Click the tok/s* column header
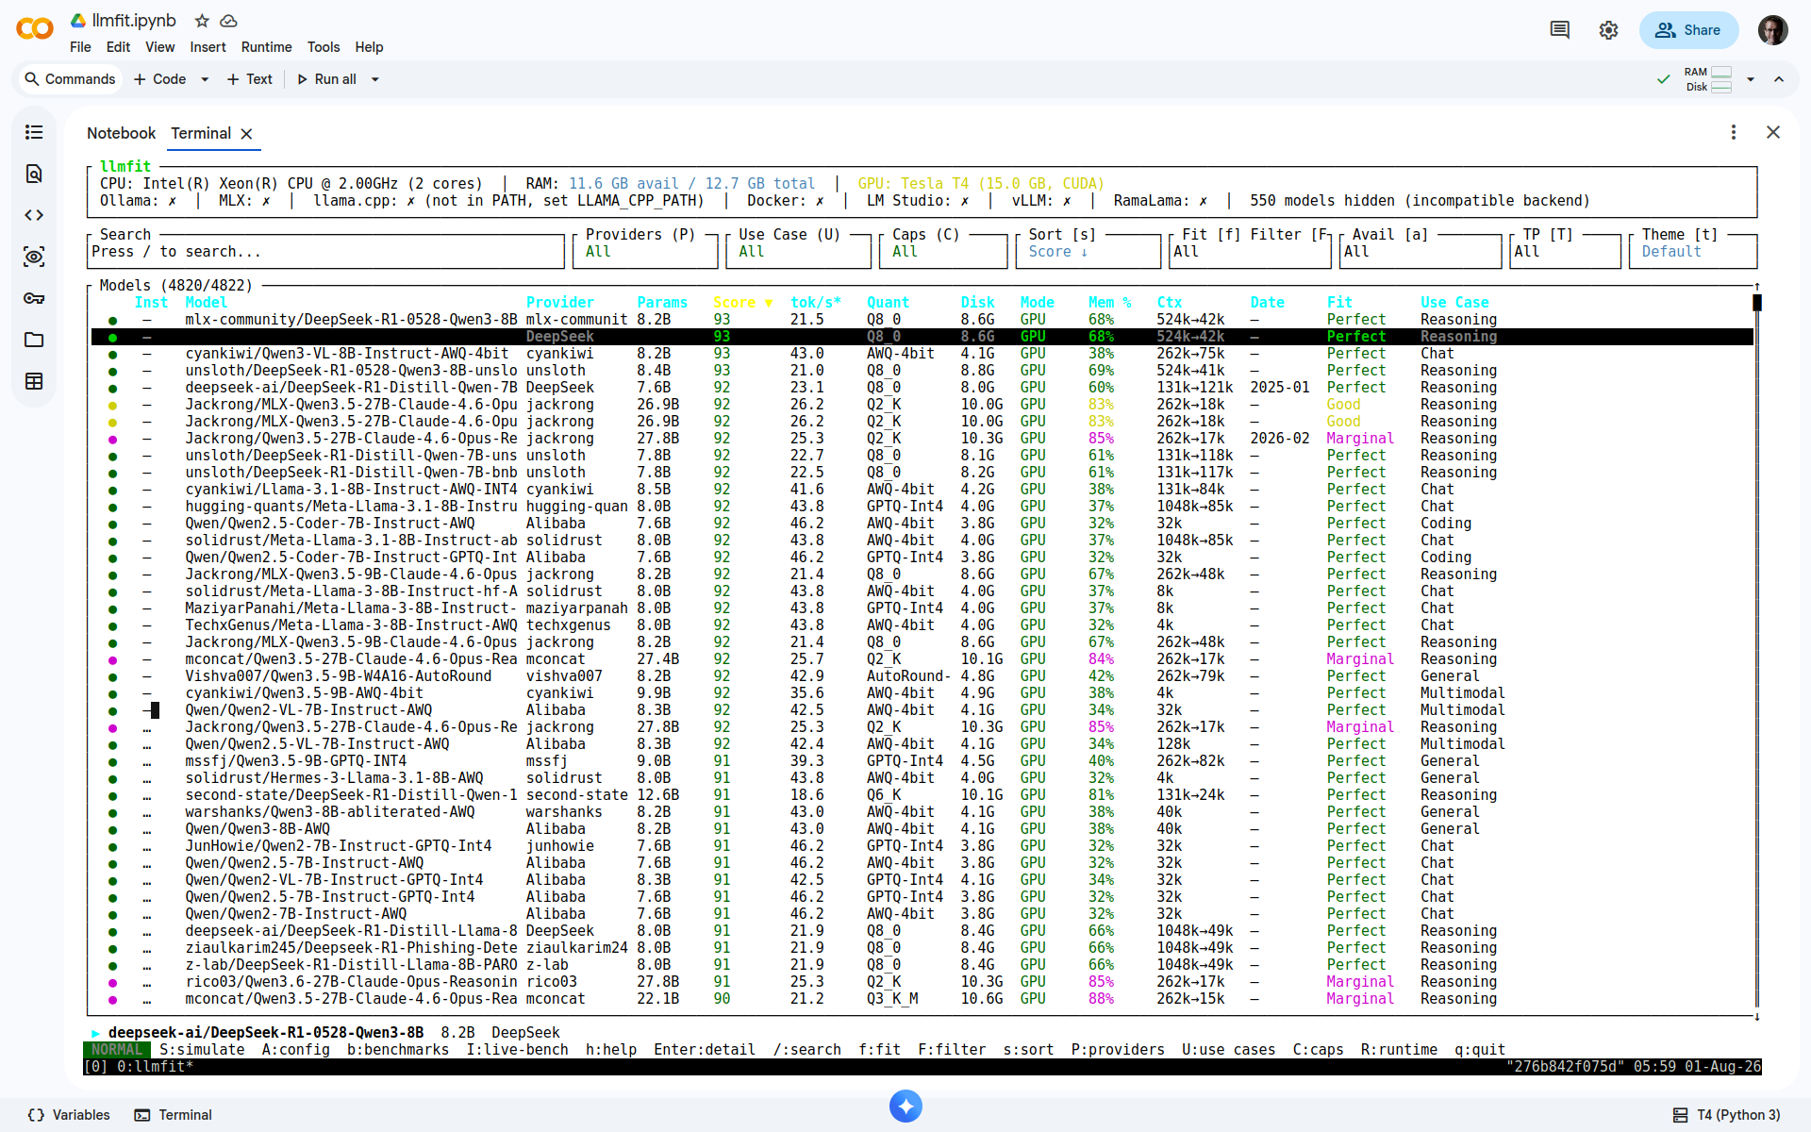Screen dimensions: 1811x1132 (816, 303)
